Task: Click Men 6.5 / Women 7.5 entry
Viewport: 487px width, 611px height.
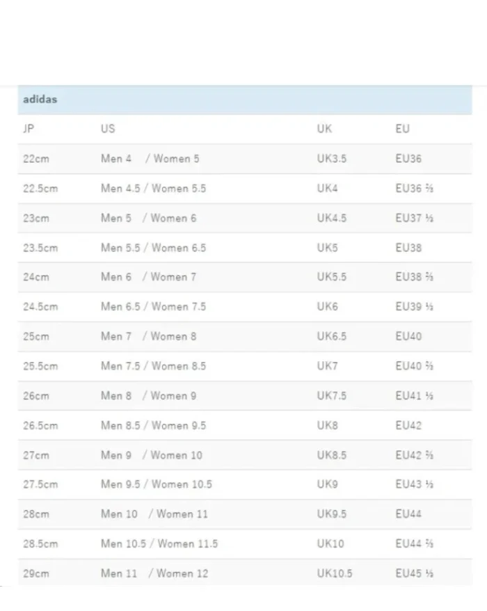Action: point(154,307)
